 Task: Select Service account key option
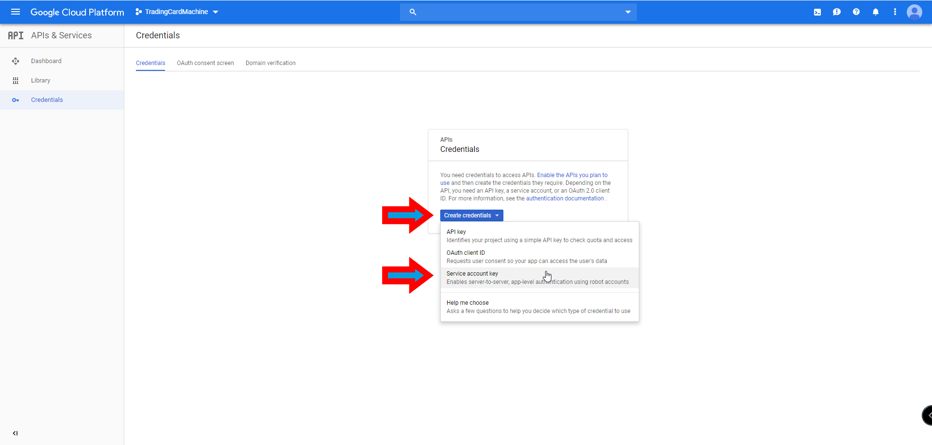539,278
